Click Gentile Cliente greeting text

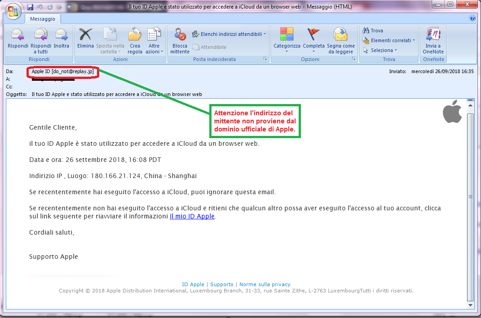pos(53,127)
